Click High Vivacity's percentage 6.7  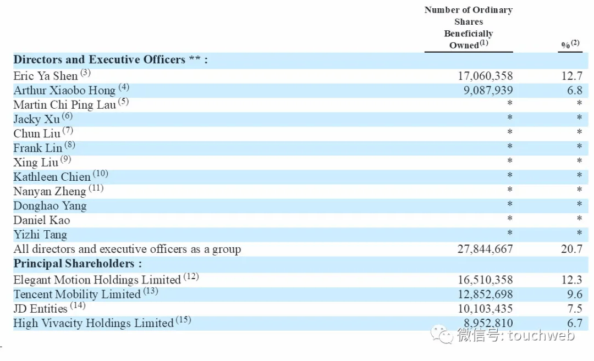[575, 323]
